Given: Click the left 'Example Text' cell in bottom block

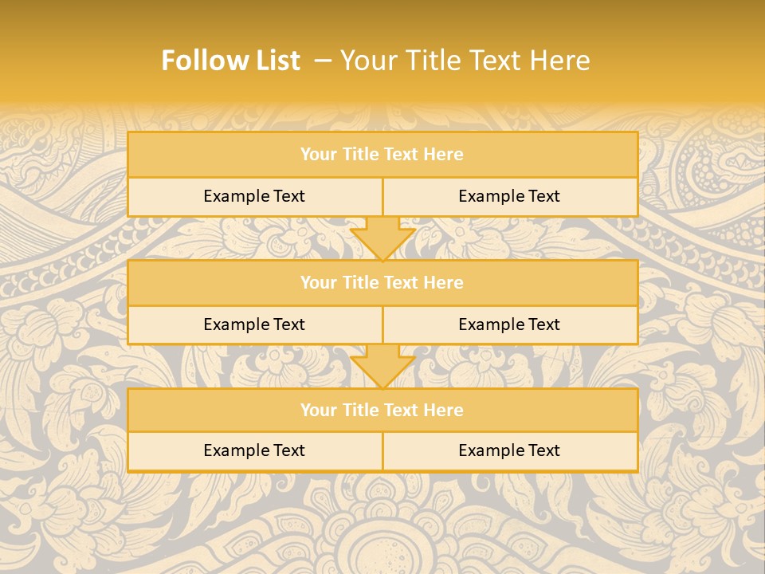Looking at the screenshot, I should pyautogui.click(x=255, y=451).
